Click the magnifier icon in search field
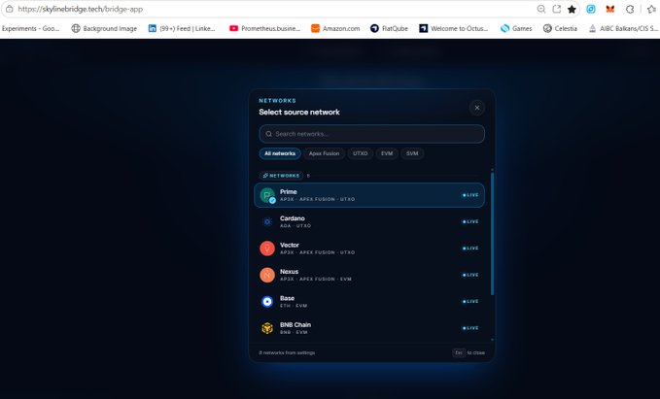The image size is (660, 399). point(269,134)
